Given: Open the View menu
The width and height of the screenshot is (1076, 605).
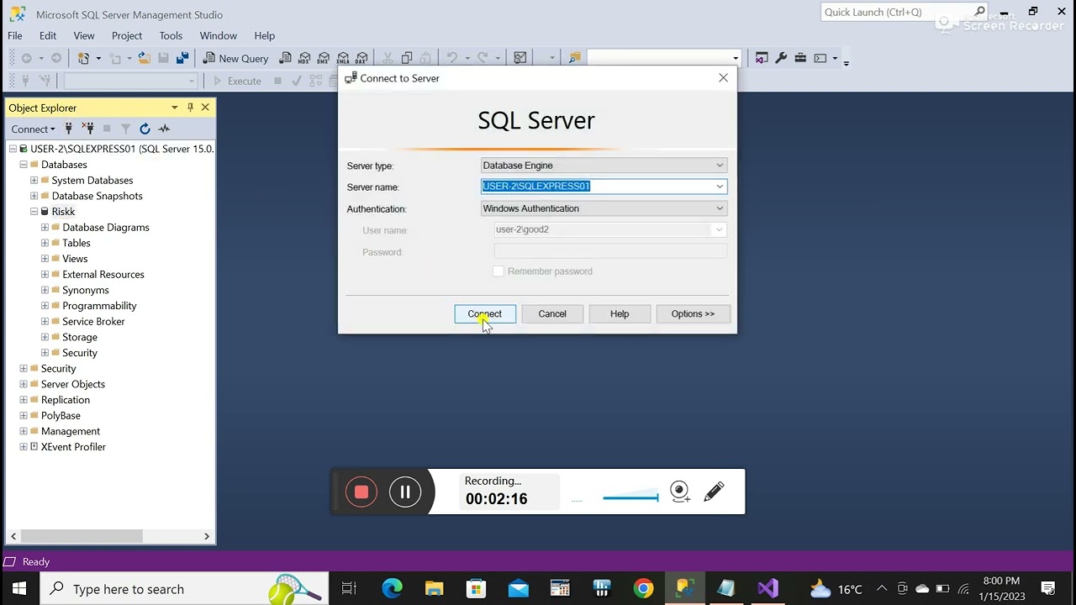Looking at the screenshot, I should pyautogui.click(x=84, y=35).
